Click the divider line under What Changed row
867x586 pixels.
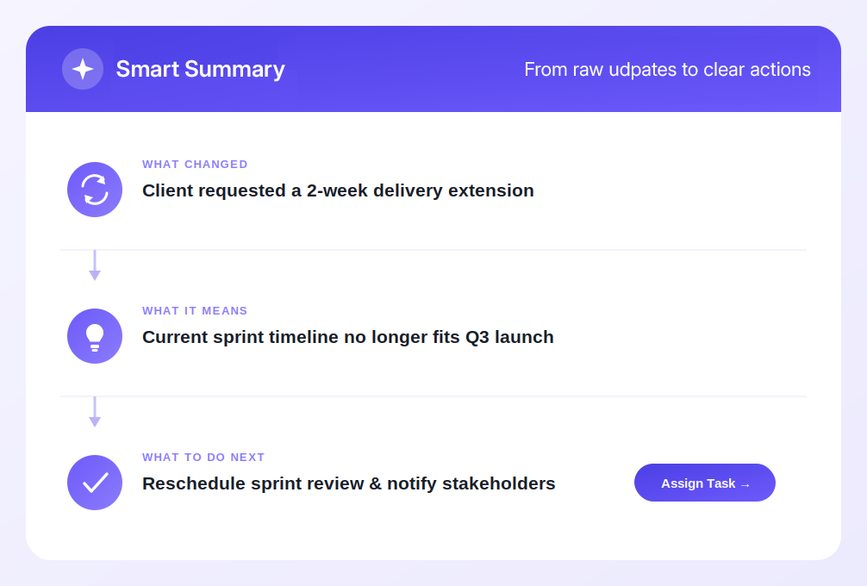pyautogui.click(x=433, y=250)
